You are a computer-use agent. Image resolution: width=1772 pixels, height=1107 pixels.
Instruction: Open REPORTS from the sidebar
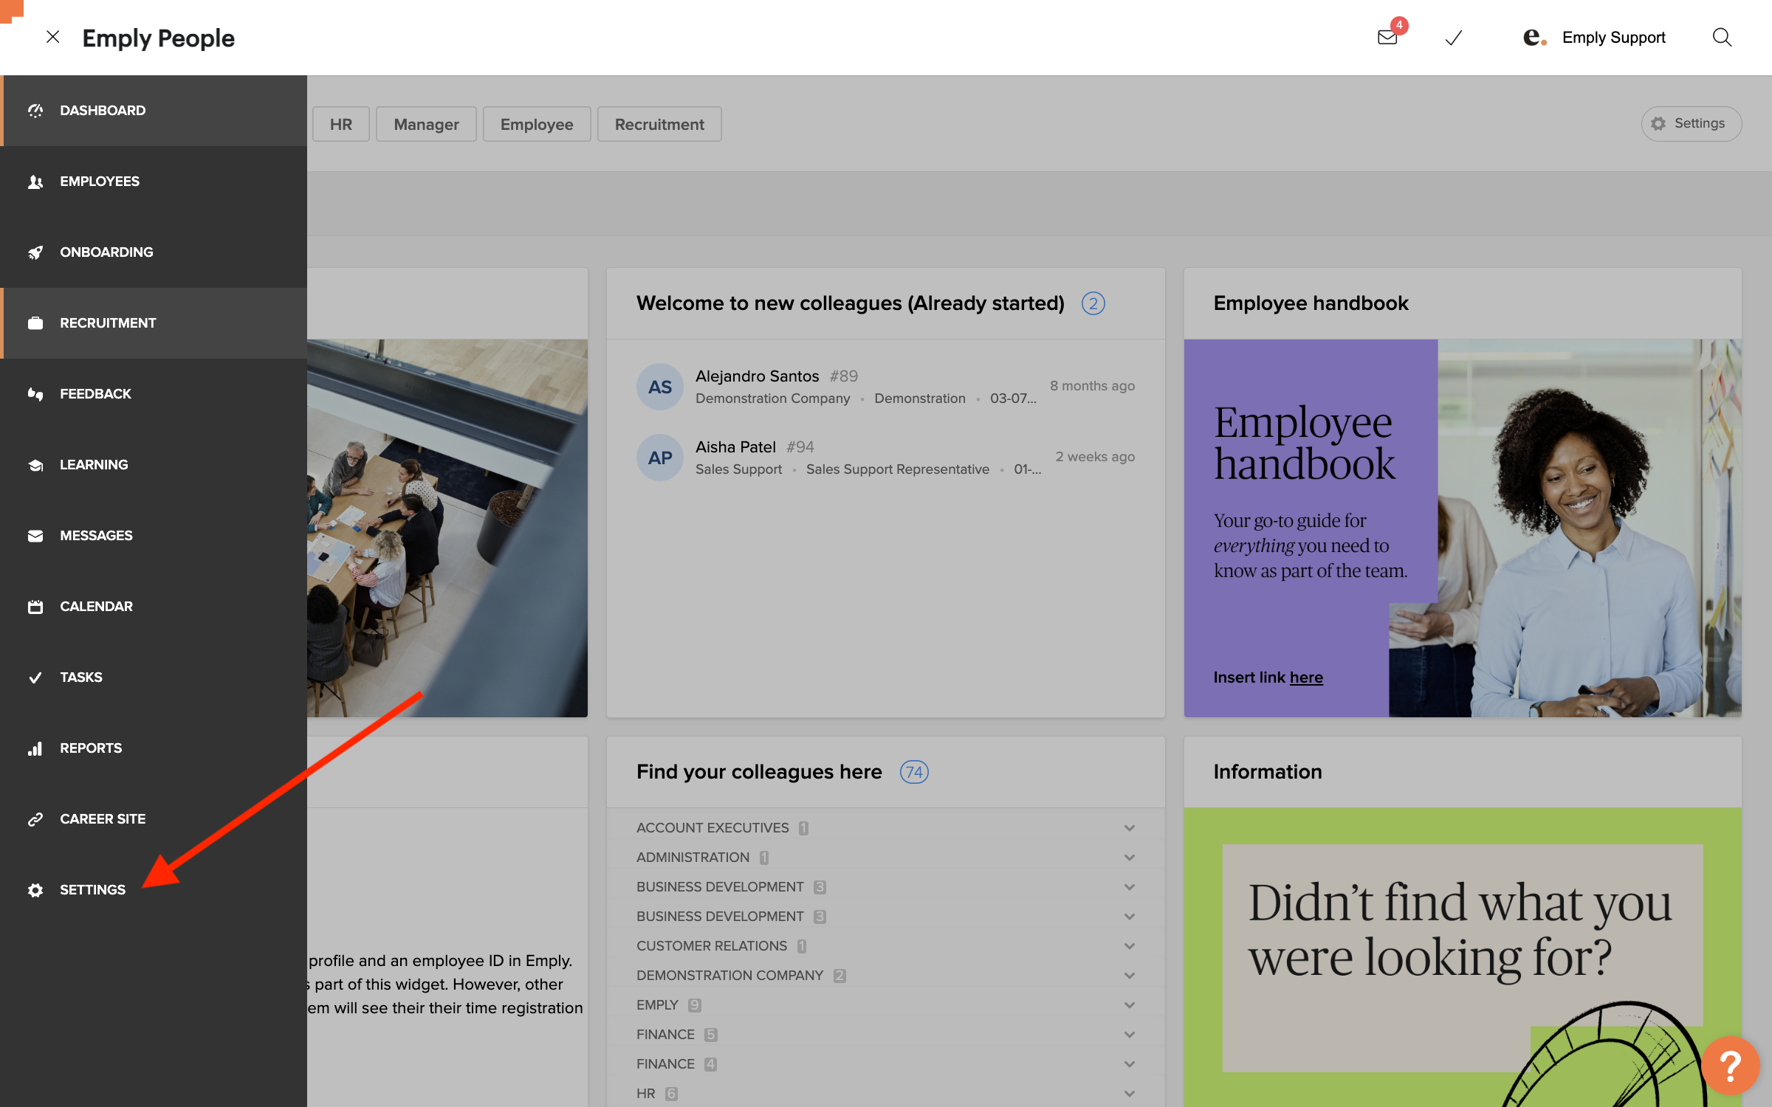coord(154,748)
